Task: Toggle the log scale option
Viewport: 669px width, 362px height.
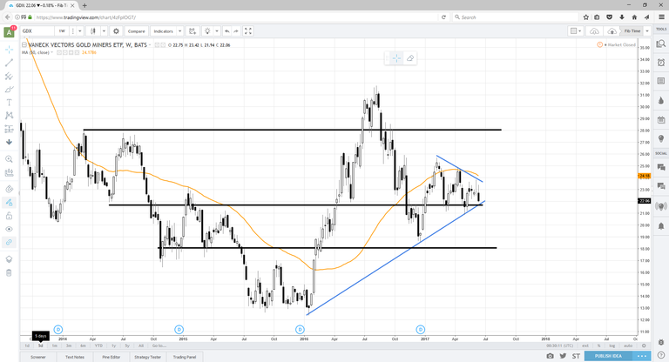Action: click(612, 345)
